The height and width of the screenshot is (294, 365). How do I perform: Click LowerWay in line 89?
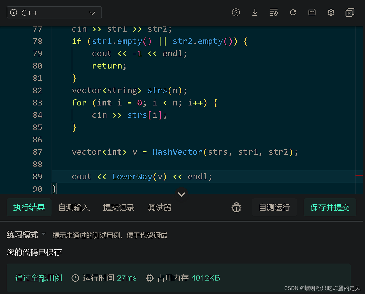pos(132,177)
